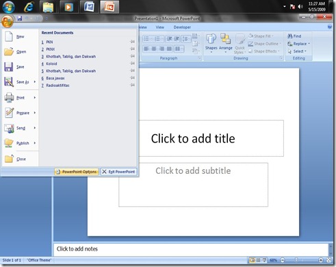Viewport: 336px width, 267px height.
Task: Click the Align Text Right icon
Action: pyautogui.click(x=161, y=49)
